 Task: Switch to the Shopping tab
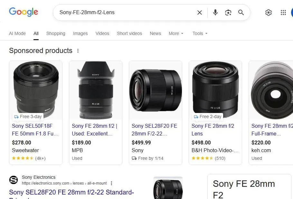click(x=55, y=33)
